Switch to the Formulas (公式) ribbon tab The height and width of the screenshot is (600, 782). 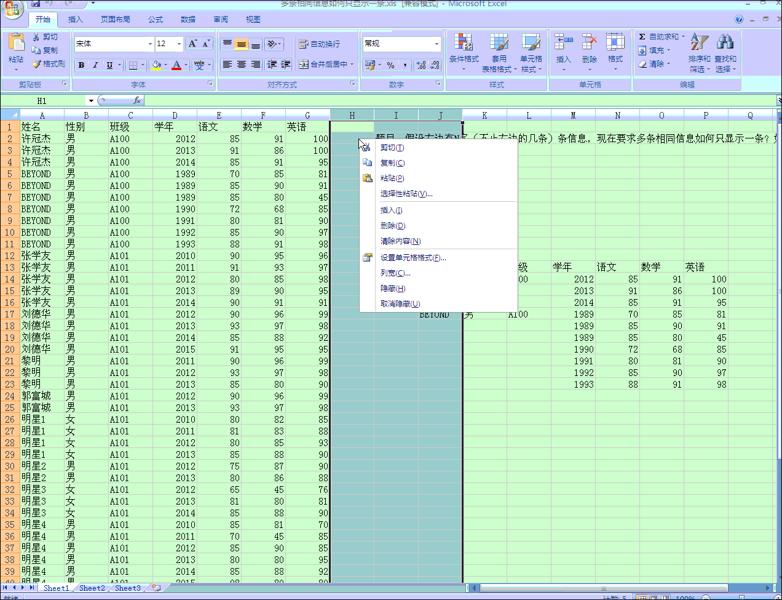[156, 20]
